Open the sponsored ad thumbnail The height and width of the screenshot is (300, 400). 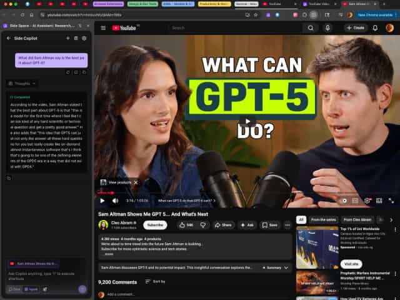(x=317, y=247)
